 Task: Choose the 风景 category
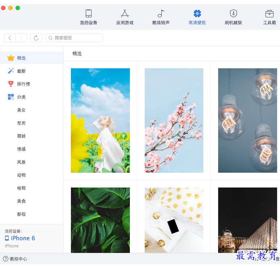pos(21,162)
